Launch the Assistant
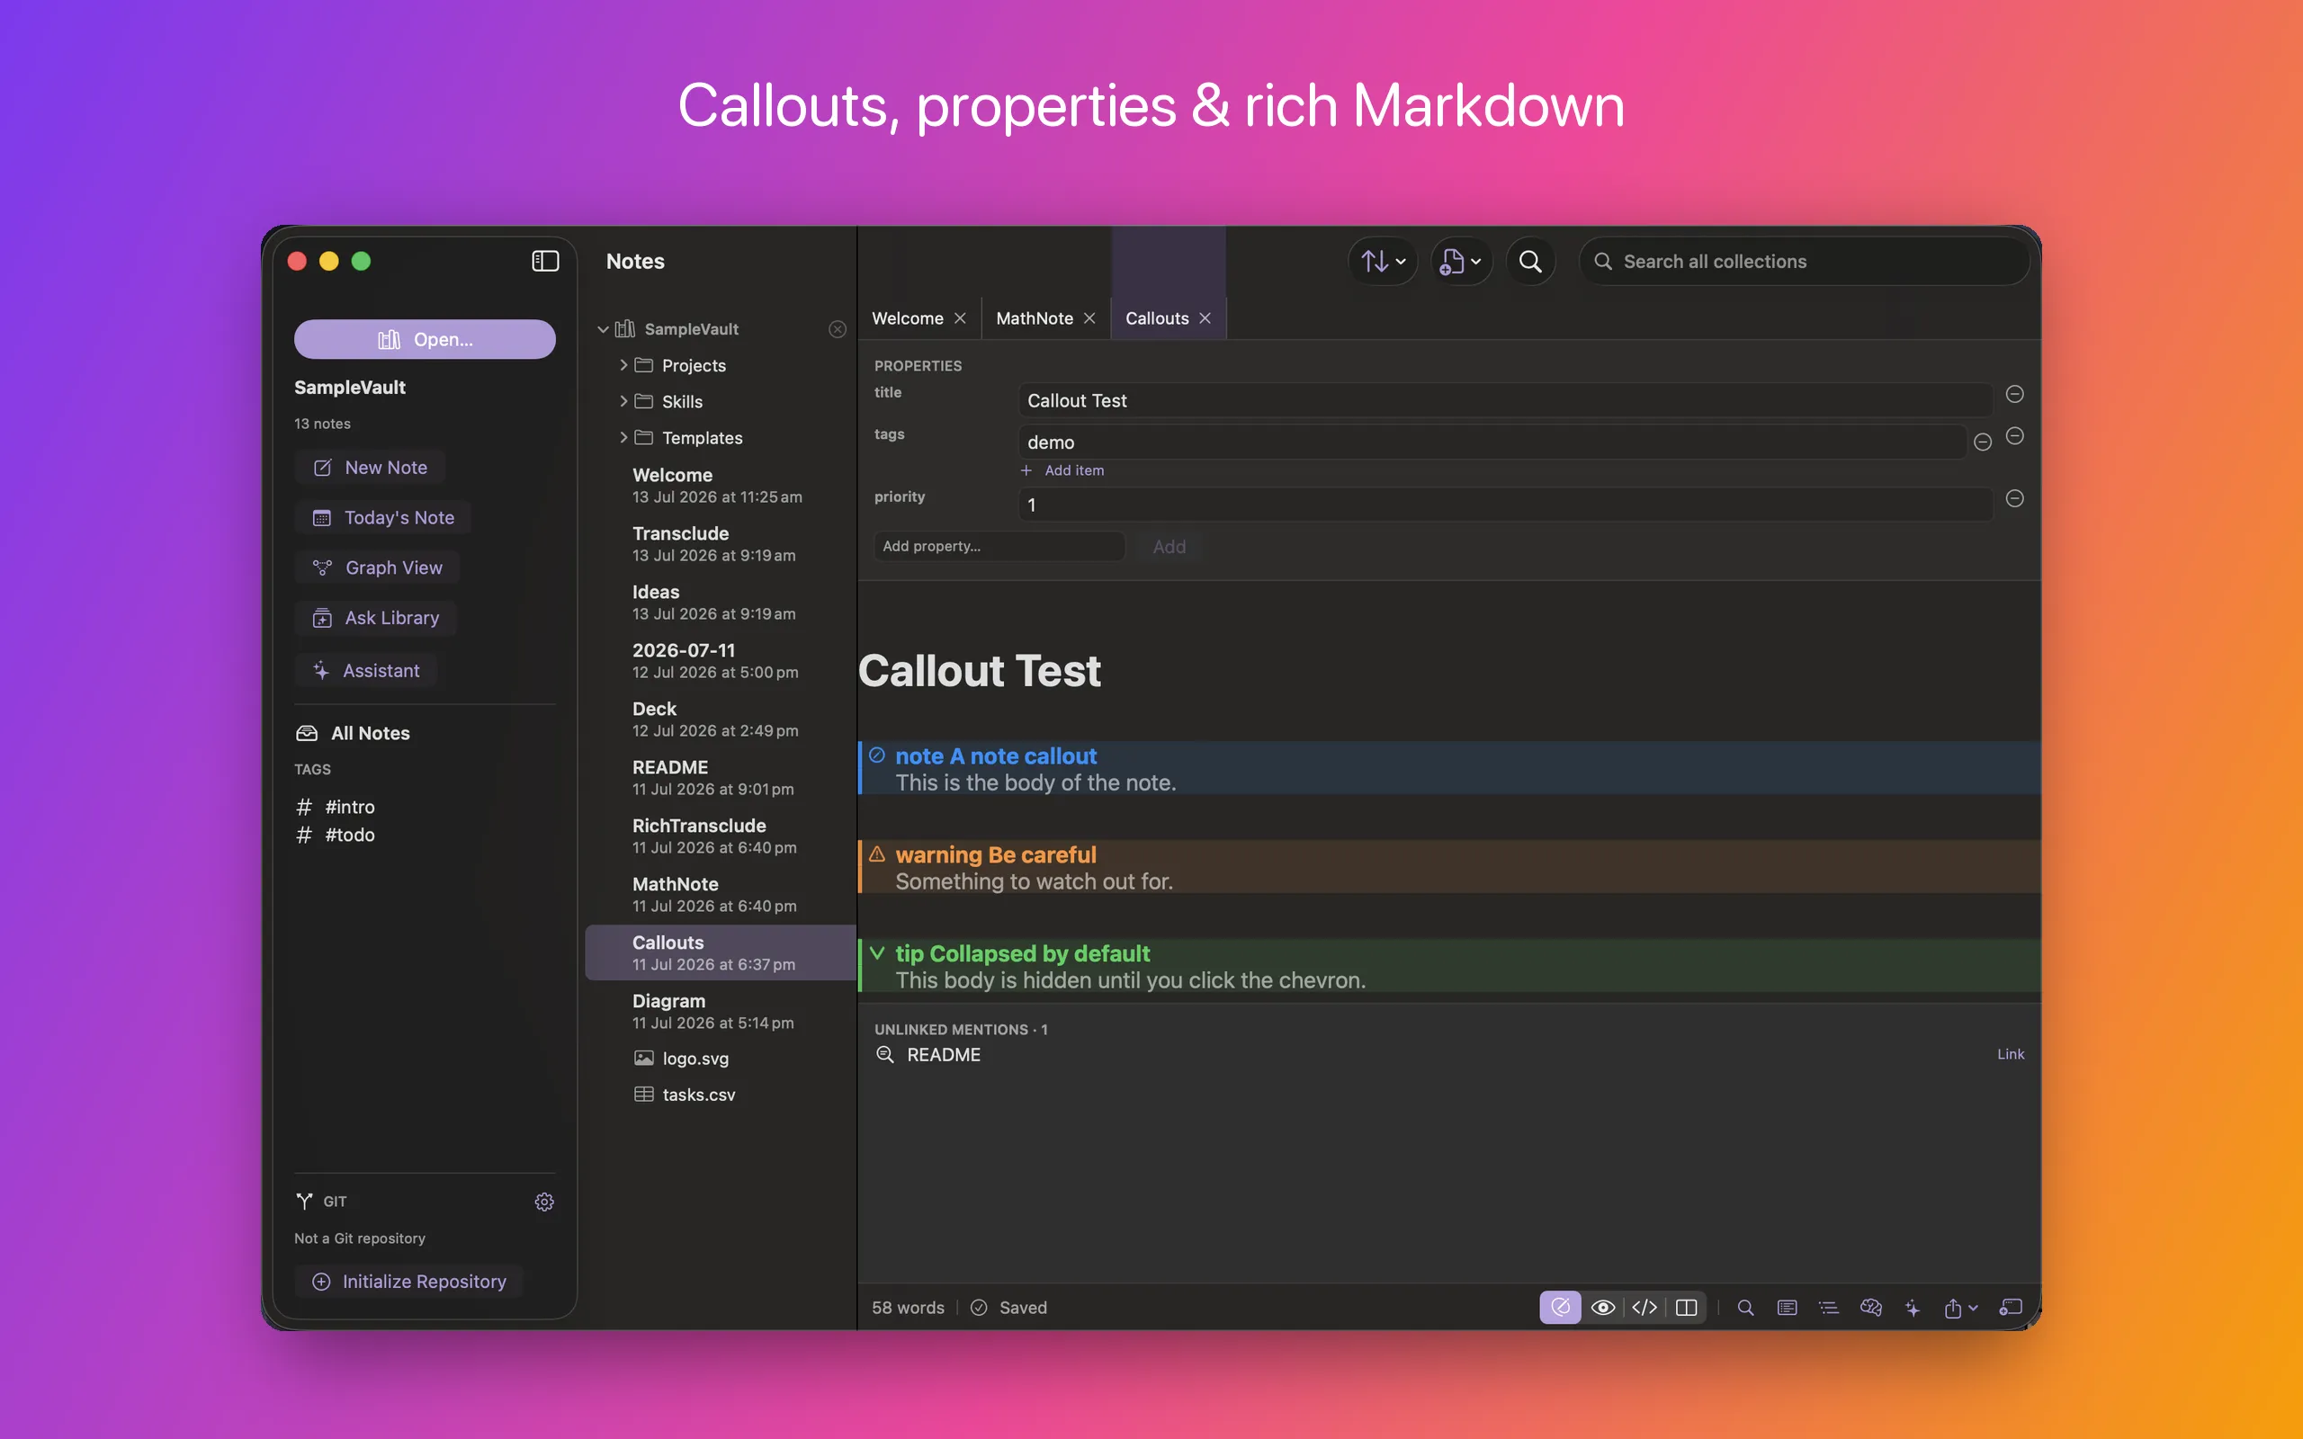This screenshot has width=2303, height=1439. [x=365, y=671]
